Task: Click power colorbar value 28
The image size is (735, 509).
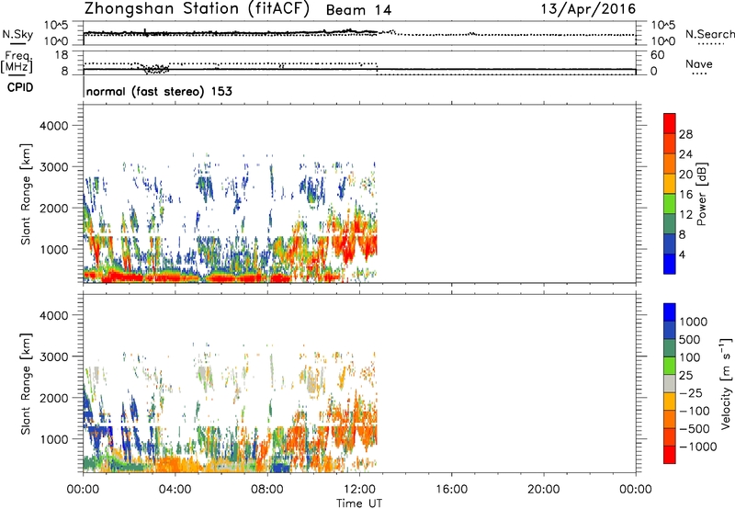Action: 685,134
